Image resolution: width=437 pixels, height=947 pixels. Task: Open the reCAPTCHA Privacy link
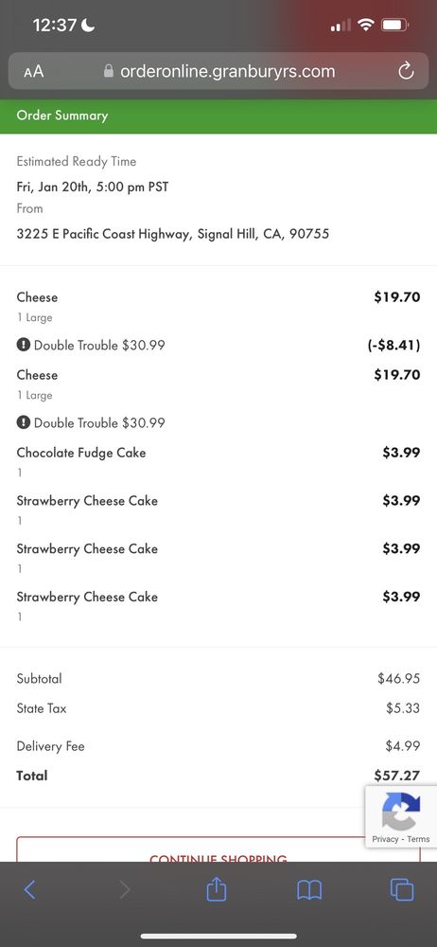tap(385, 839)
